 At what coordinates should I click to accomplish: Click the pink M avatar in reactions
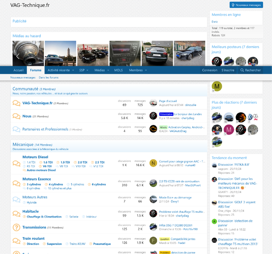click(x=229, y=130)
